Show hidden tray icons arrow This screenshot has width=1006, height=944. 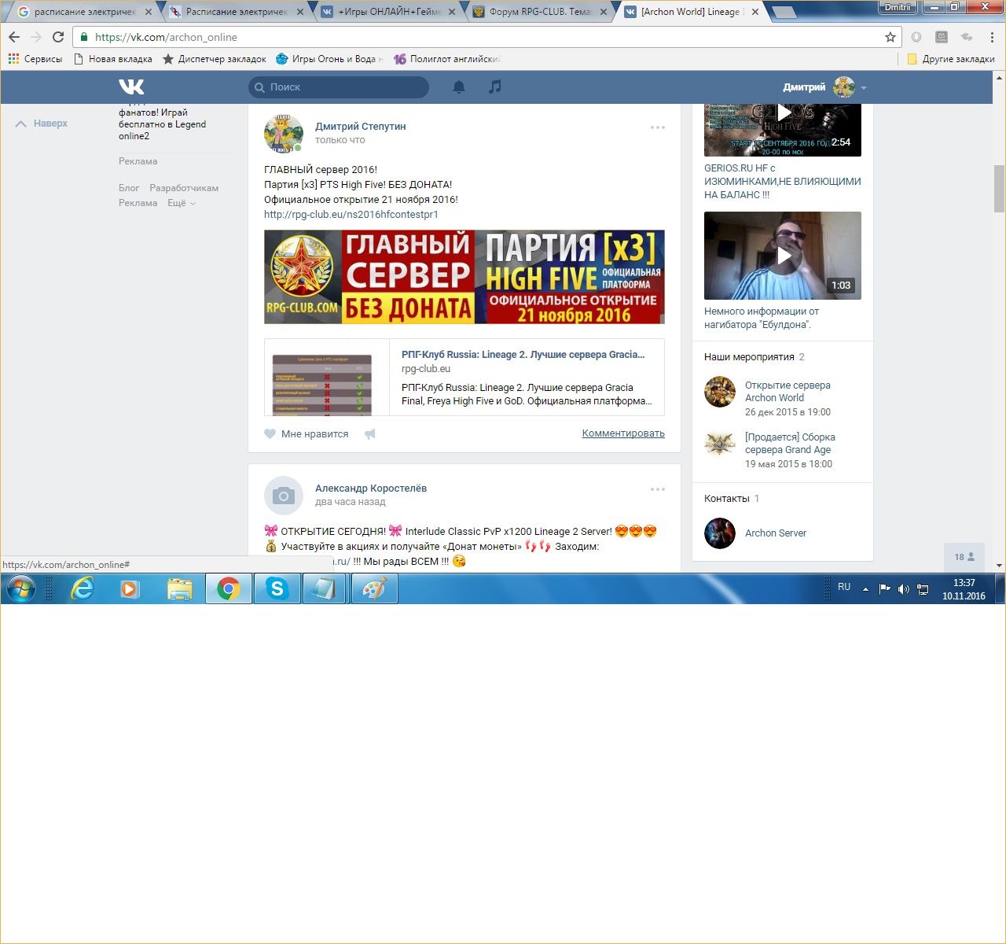point(865,589)
